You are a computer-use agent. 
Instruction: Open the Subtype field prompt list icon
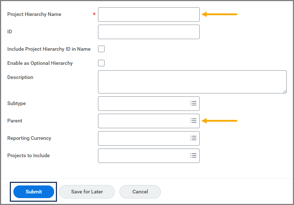tap(193, 104)
